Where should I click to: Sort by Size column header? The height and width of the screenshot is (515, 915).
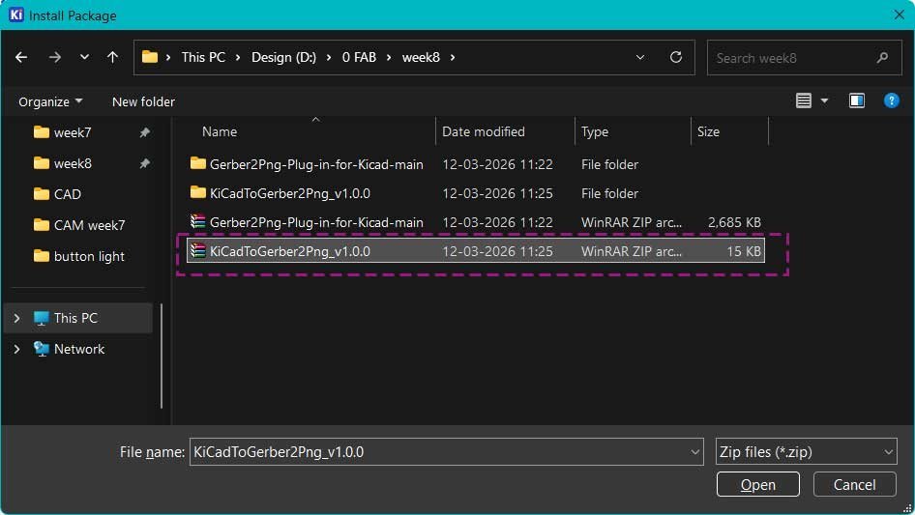coord(708,131)
